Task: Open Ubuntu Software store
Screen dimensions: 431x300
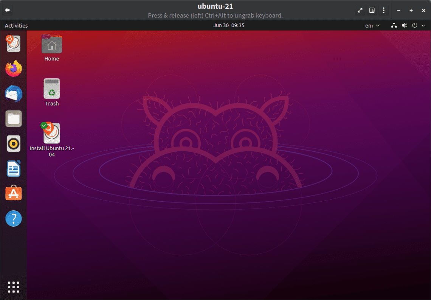Action: [13, 194]
